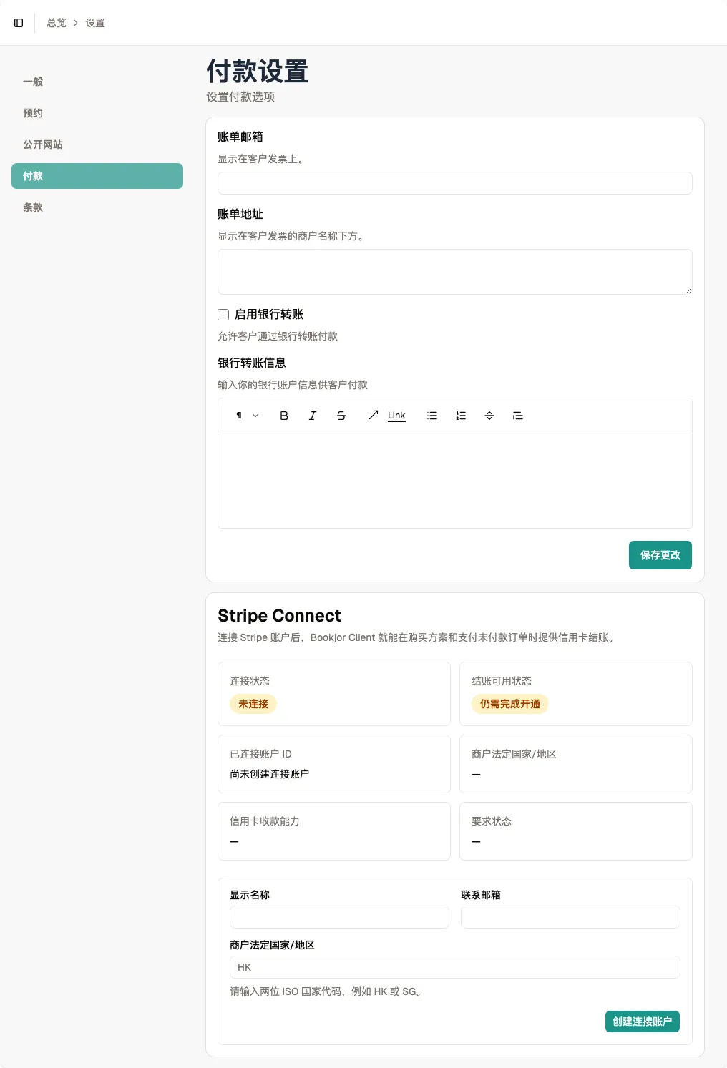Image resolution: width=727 pixels, height=1068 pixels.
Task: Focus the 联系邮箱 input field
Action: coord(570,917)
